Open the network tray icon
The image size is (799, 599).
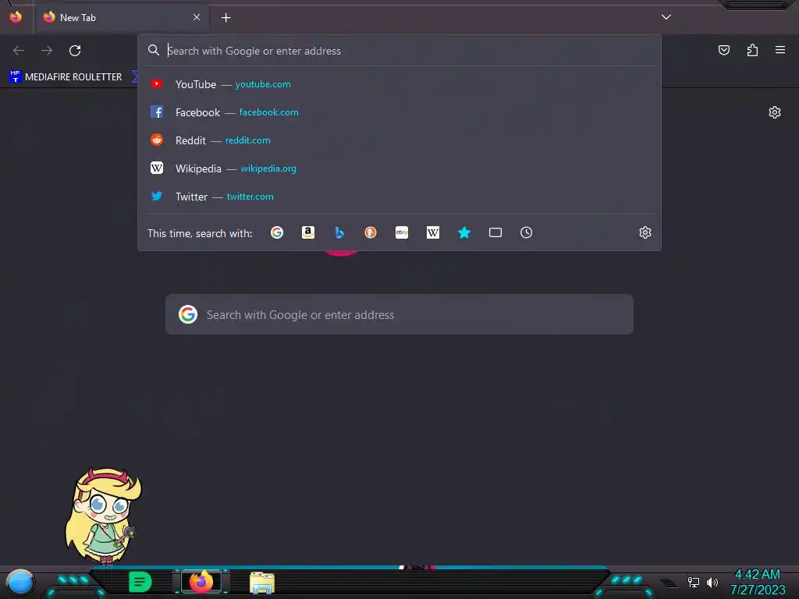(693, 582)
